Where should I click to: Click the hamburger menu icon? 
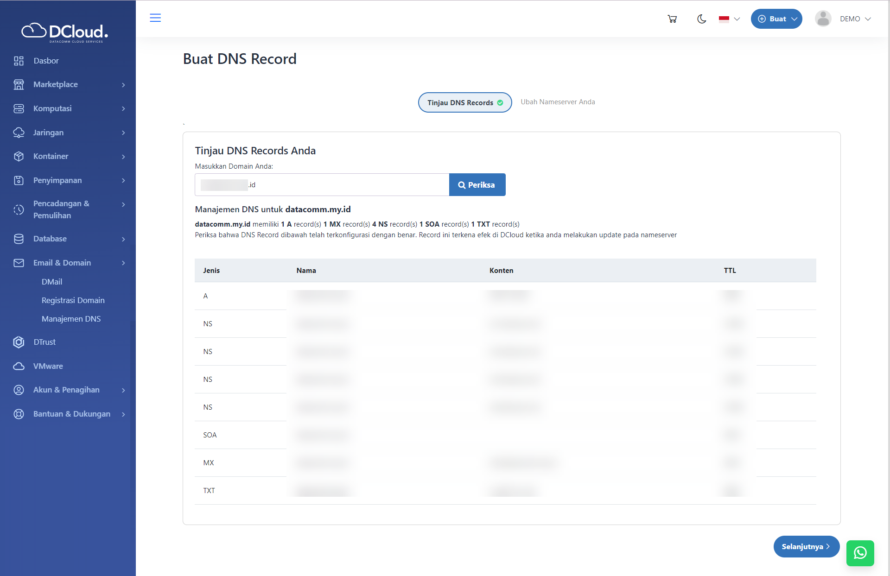coord(155,18)
